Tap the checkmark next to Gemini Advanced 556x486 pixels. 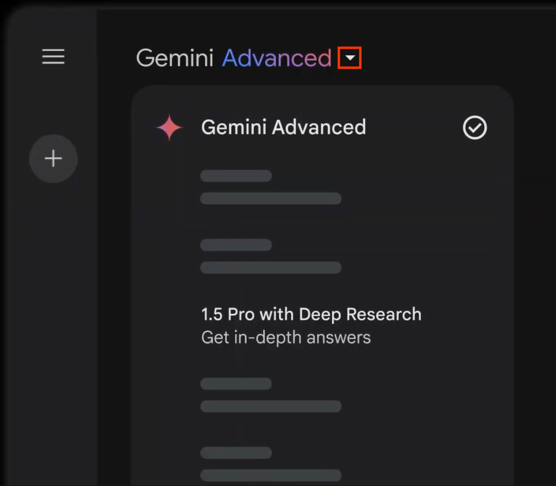tap(474, 128)
